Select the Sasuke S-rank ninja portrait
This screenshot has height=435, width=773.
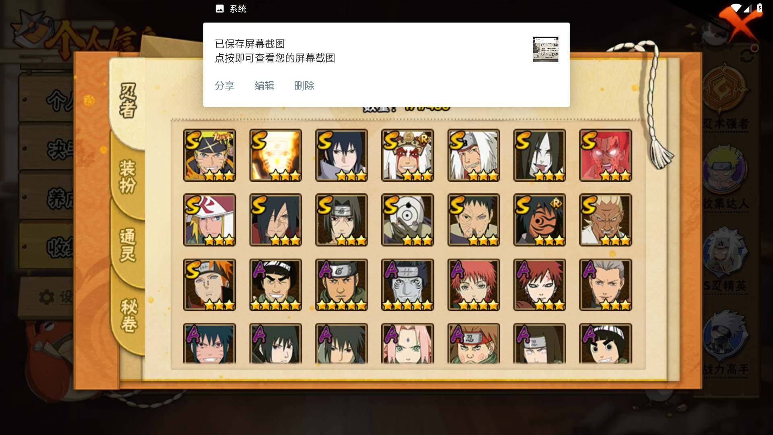pos(341,155)
